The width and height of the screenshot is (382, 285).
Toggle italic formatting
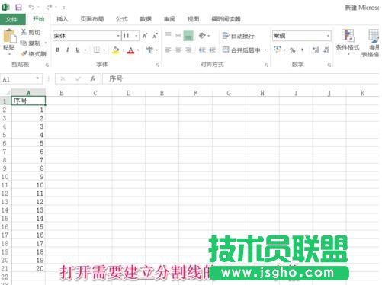pyautogui.click(x=68, y=50)
